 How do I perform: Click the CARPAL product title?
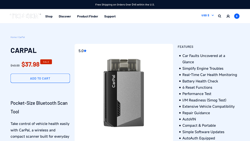pos(23,50)
